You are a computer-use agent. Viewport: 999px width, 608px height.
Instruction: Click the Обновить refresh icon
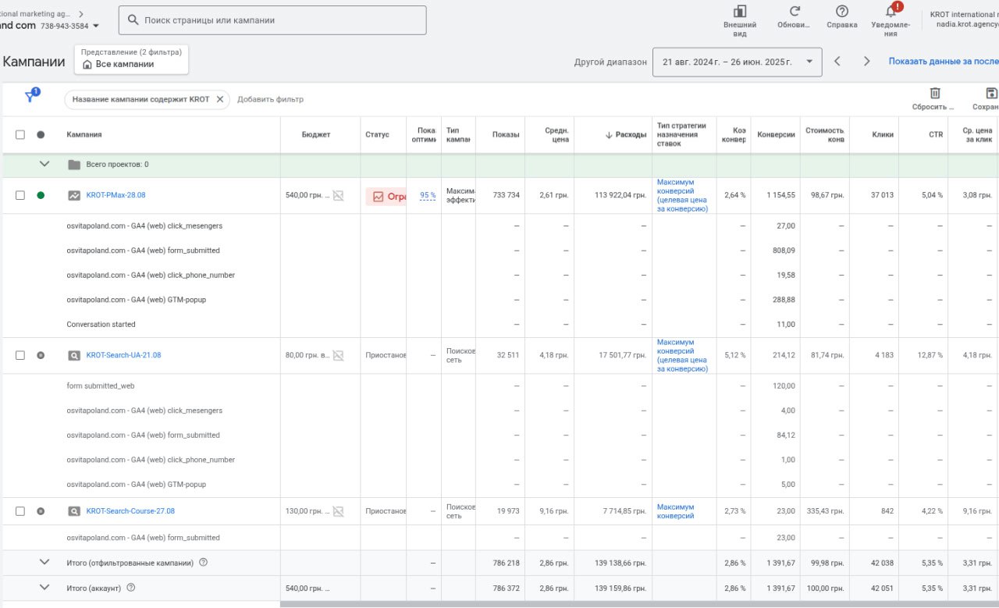coord(795,12)
